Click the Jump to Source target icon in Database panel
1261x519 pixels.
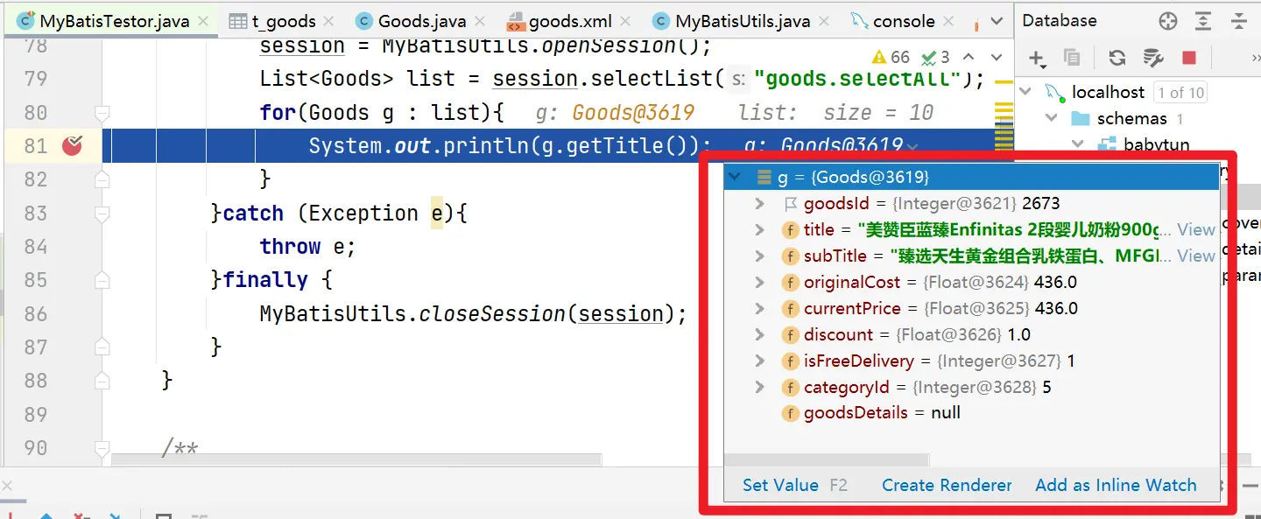(x=1168, y=21)
